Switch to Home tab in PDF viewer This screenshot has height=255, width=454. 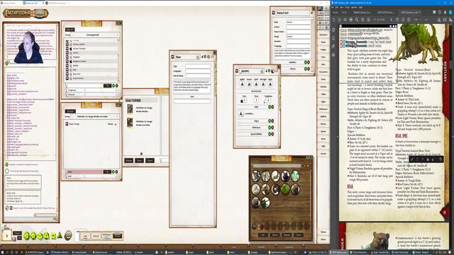click(x=336, y=13)
